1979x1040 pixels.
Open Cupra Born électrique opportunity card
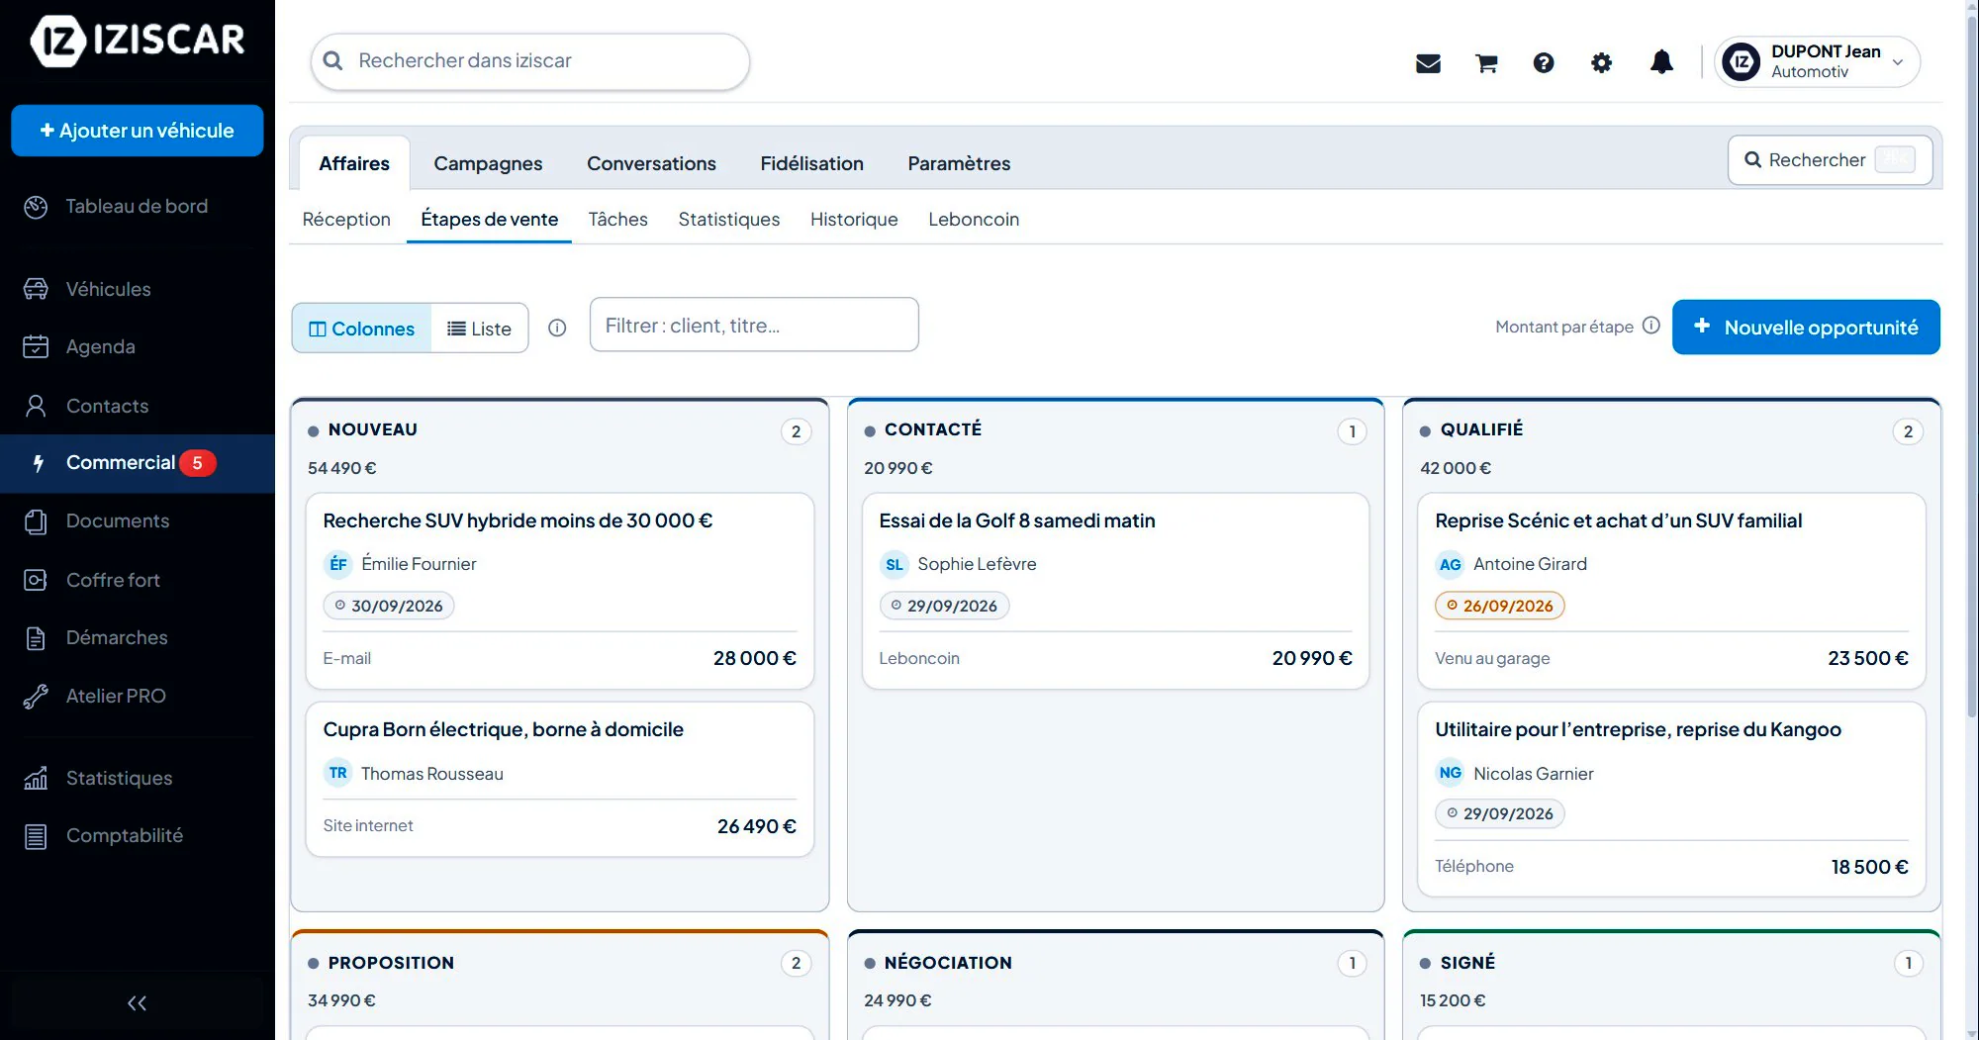560,779
